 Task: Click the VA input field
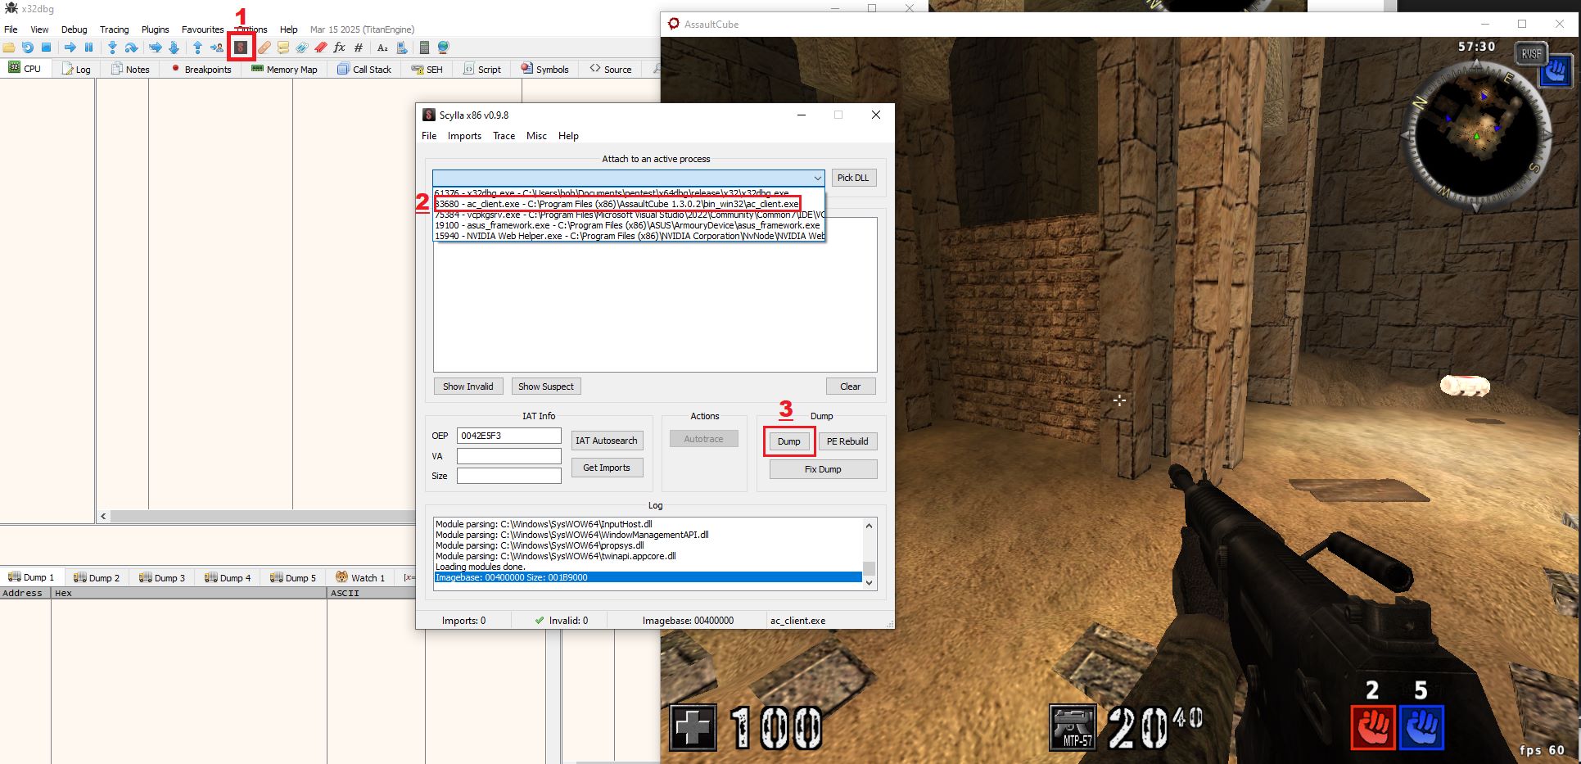point(508,456)
